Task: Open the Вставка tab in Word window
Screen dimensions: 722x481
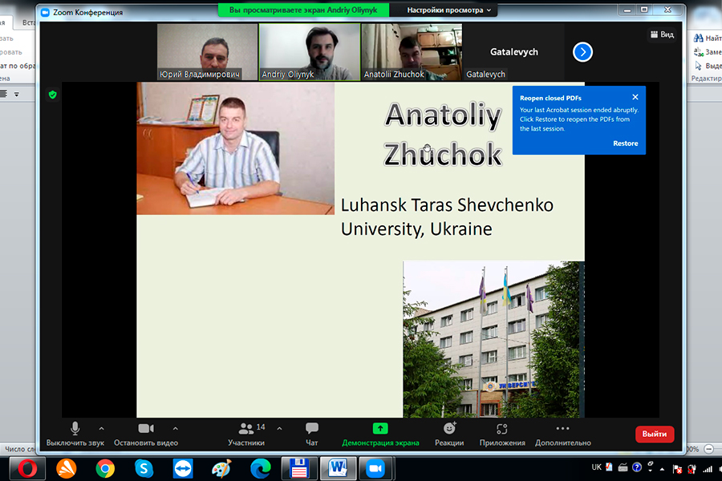Action: click(29, 22)
